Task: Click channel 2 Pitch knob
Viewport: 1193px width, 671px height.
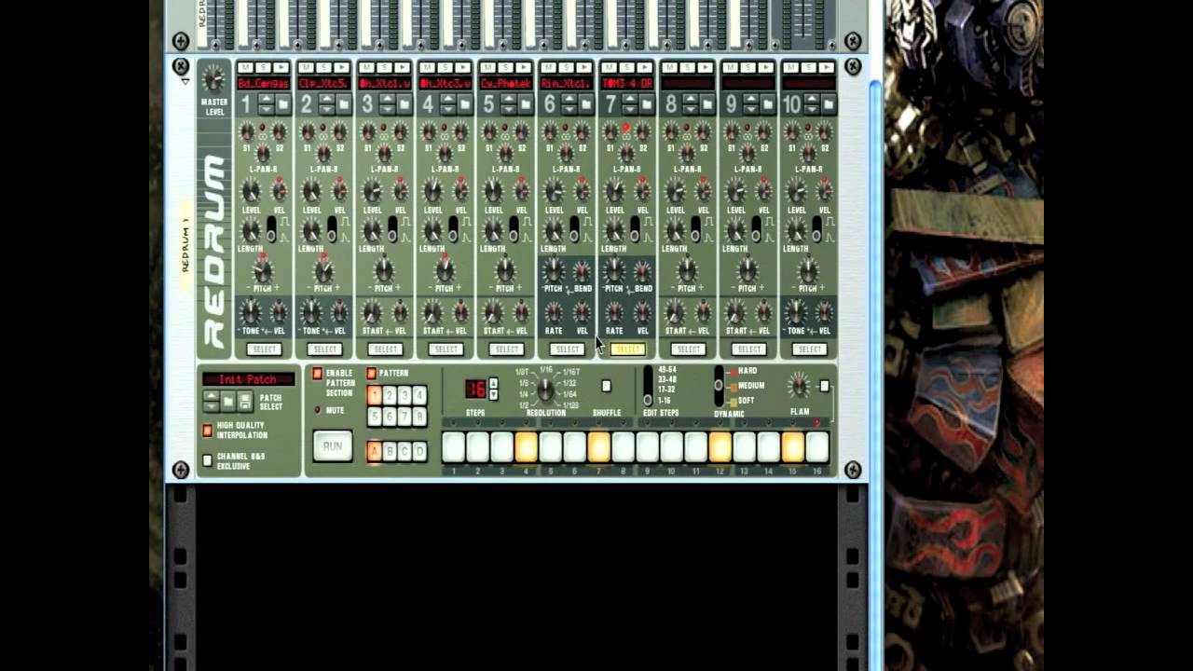Action: (323, 272)
